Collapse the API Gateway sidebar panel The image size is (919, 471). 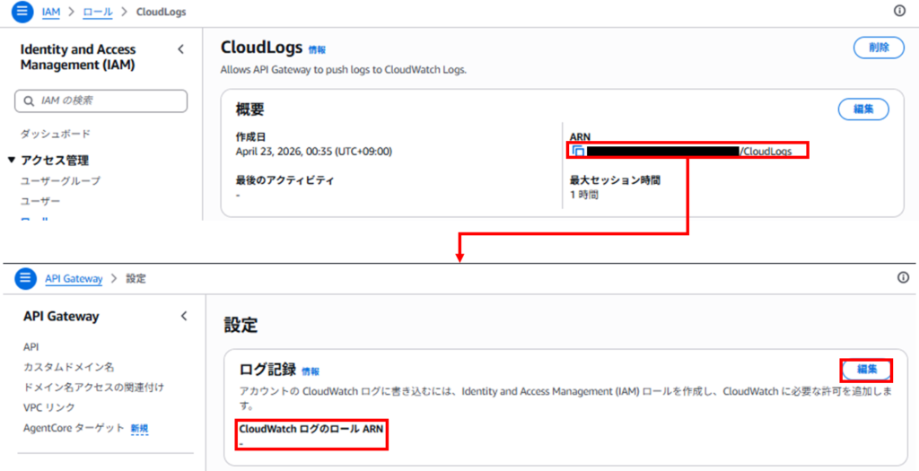[x=184, y=316]
